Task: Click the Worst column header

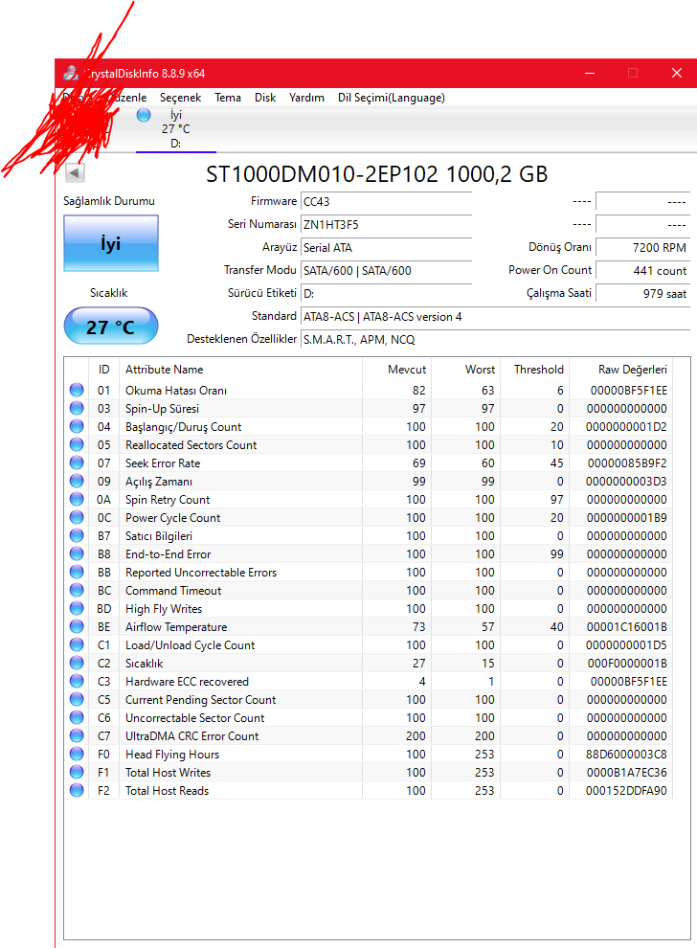Action: pos(465,370)
